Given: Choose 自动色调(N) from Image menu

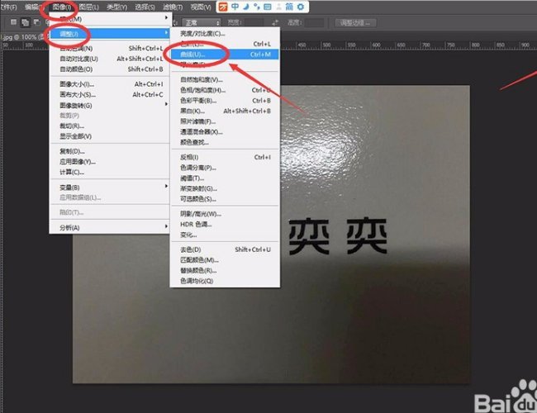Looking at the screenshot, I should (x=110, y=48).
